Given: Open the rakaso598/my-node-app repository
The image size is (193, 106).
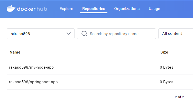Looking at the screenshot, I should (31, 67).
